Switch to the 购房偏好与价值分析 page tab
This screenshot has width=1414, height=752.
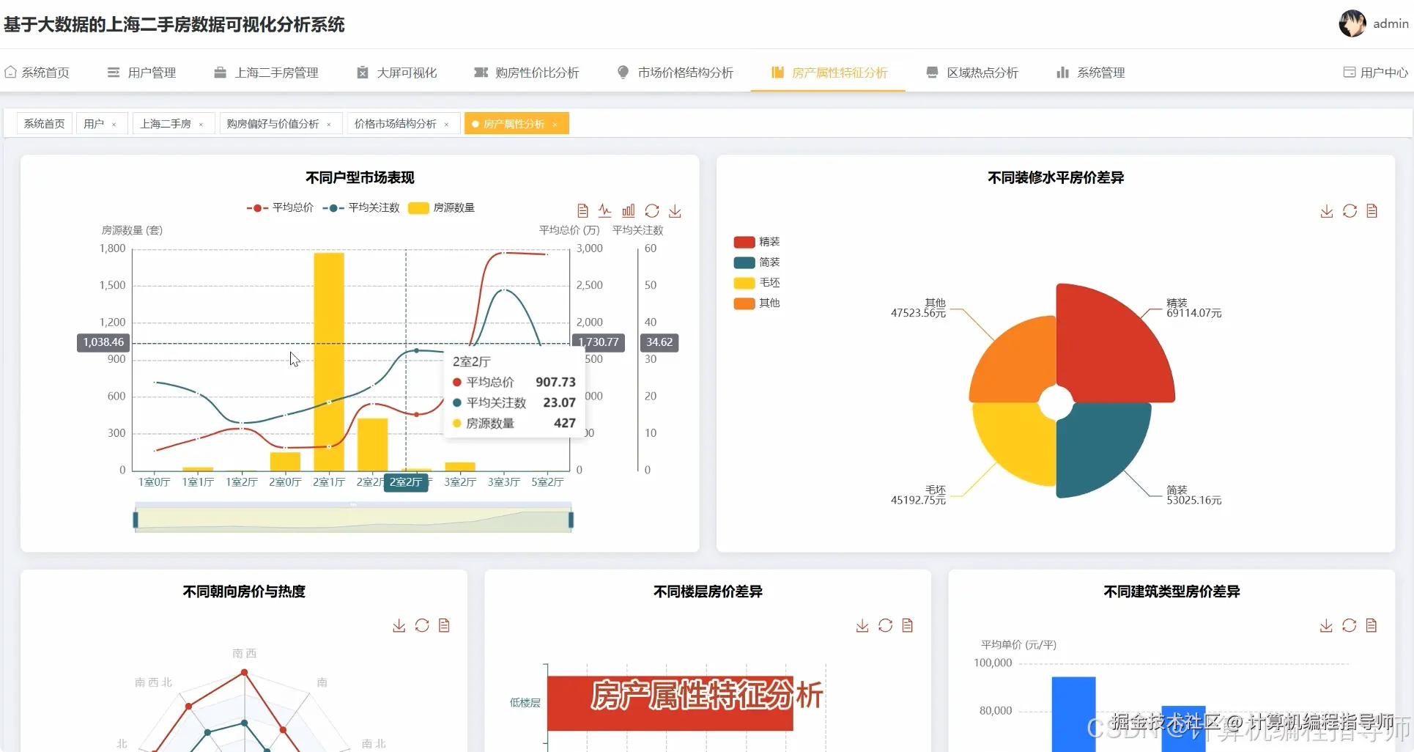click(x=273, y=124)
